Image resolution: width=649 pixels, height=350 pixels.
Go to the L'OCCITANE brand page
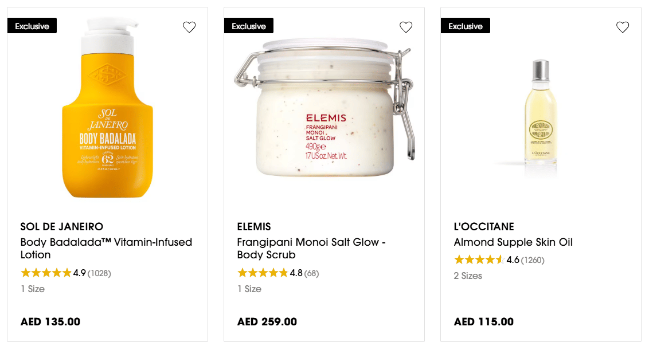484,227
